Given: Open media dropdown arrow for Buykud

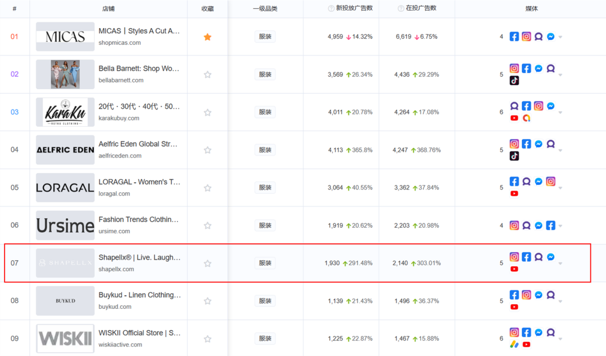Looking at the screenshot, I should pyautogui.click(x=560, y=302).
